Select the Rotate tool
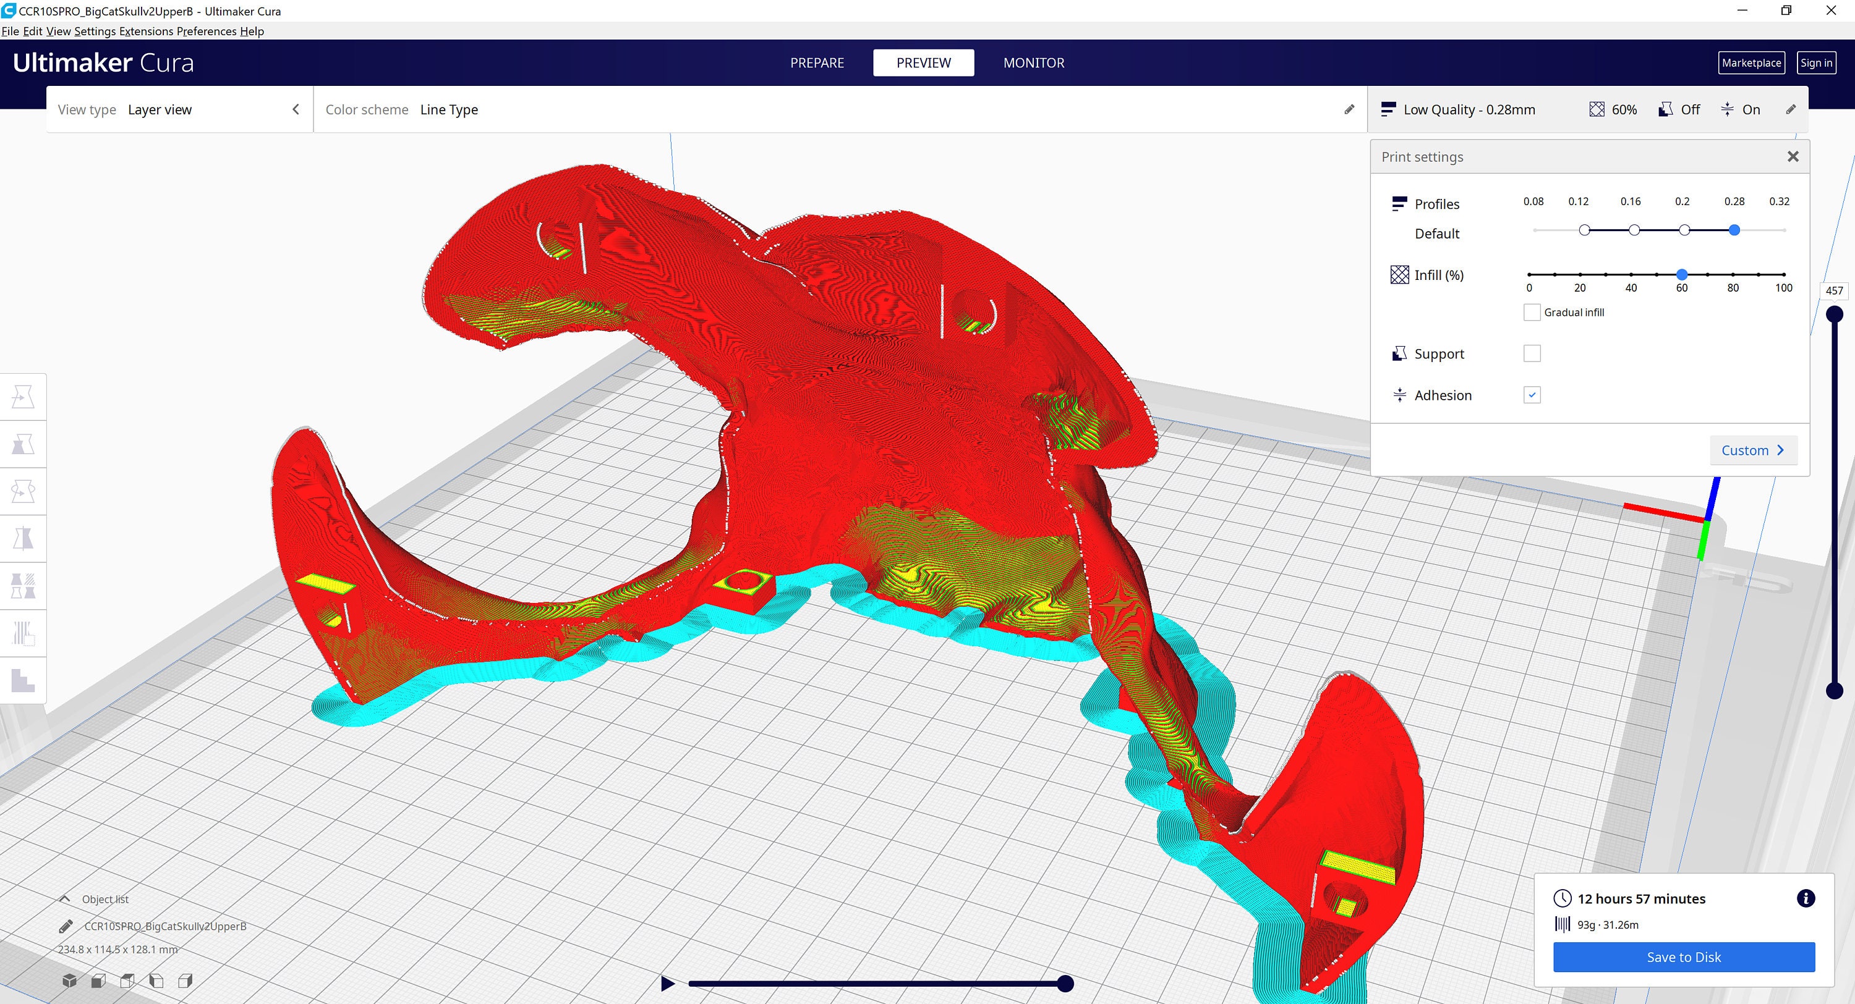Viewport: 1855px width, 1004px height. click(23, 491)
